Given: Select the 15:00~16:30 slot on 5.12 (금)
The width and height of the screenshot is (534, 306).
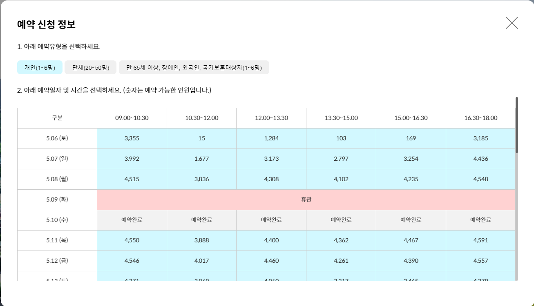Looking at the screenshot, I should [x=411, y=260].
